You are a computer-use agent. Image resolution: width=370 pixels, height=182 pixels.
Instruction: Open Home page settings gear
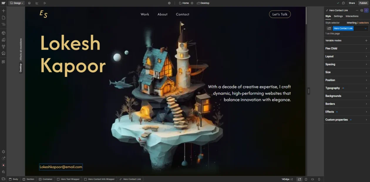[192, 3]
